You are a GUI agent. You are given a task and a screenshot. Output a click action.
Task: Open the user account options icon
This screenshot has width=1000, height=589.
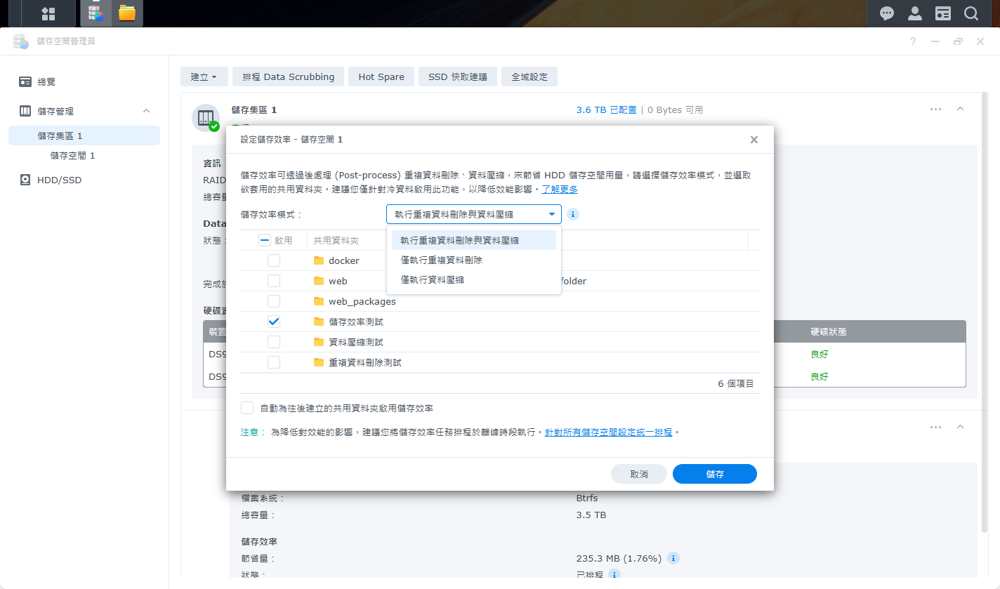(x=915, y=13)
